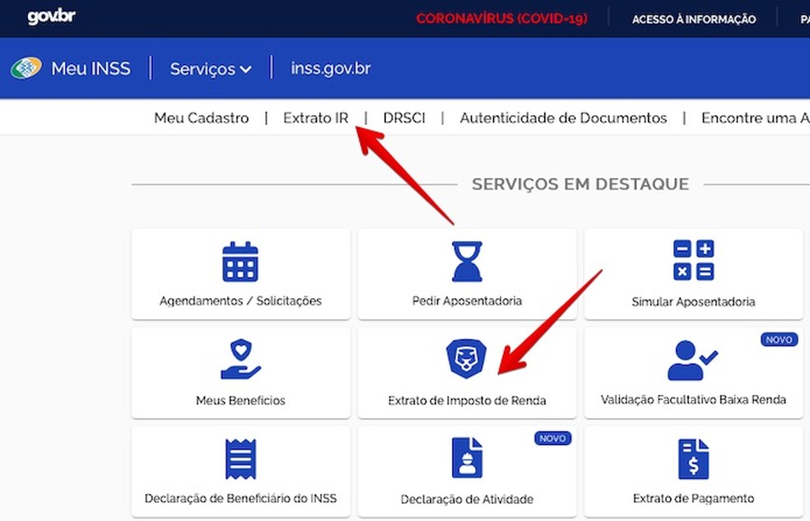Click the dollar document Extrato de Pagamento icon

click(693, 459)
